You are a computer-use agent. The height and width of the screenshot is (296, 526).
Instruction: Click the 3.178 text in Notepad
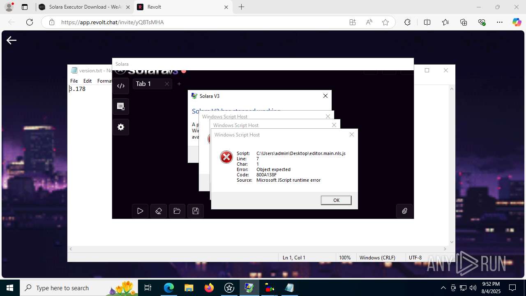pyautogui.click(x=77, y=89)
